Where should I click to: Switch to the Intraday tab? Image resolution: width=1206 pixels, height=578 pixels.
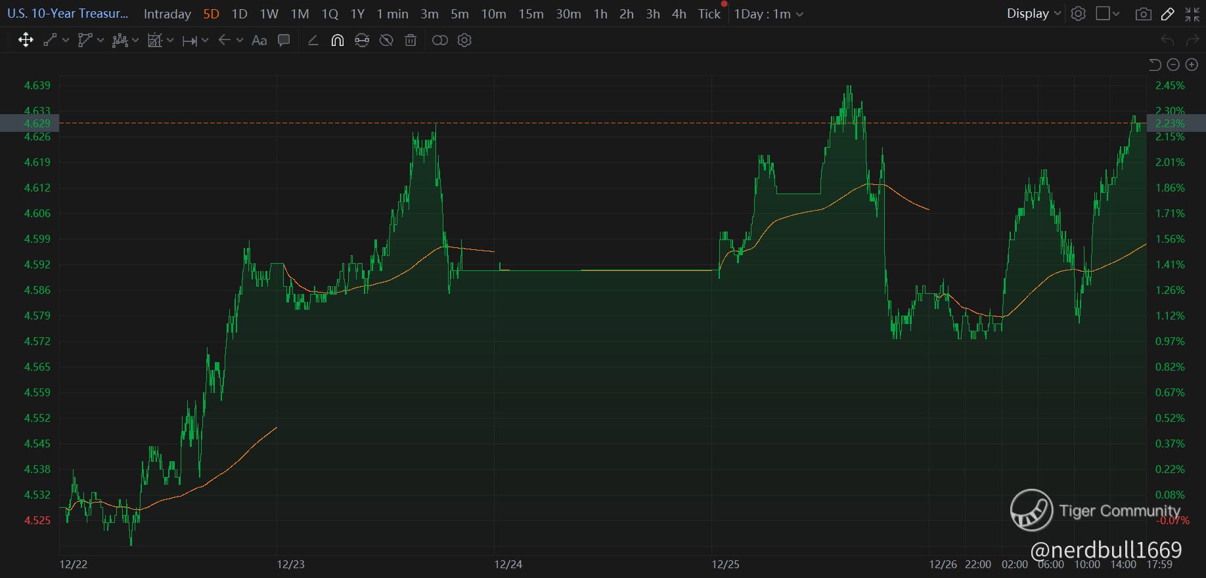click(x=167, y=14)
